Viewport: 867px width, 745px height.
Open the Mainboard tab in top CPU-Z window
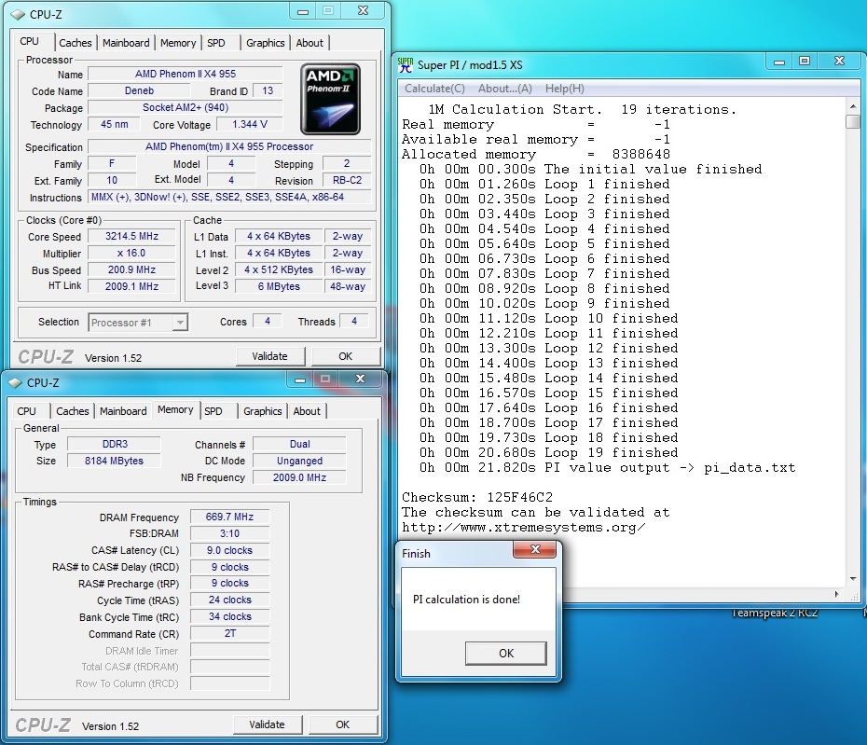[x=126, y=43]
